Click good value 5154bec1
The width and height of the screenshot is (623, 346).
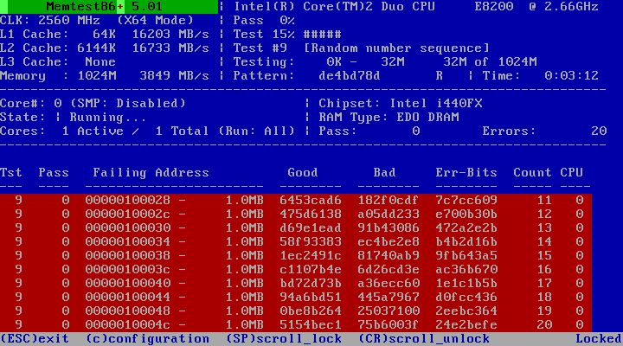311,325
